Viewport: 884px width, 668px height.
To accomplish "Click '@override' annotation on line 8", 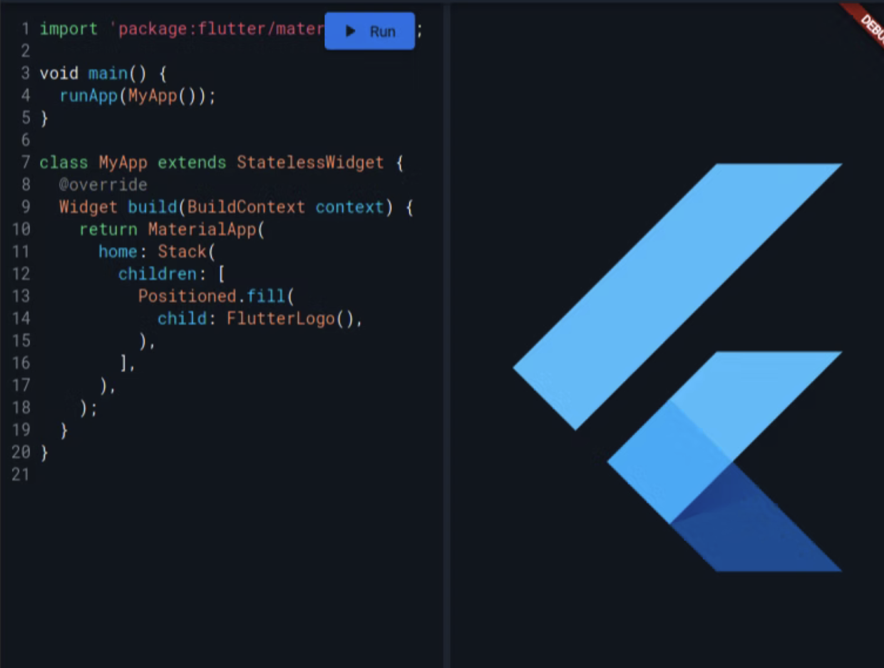I will tap(103, 185).
